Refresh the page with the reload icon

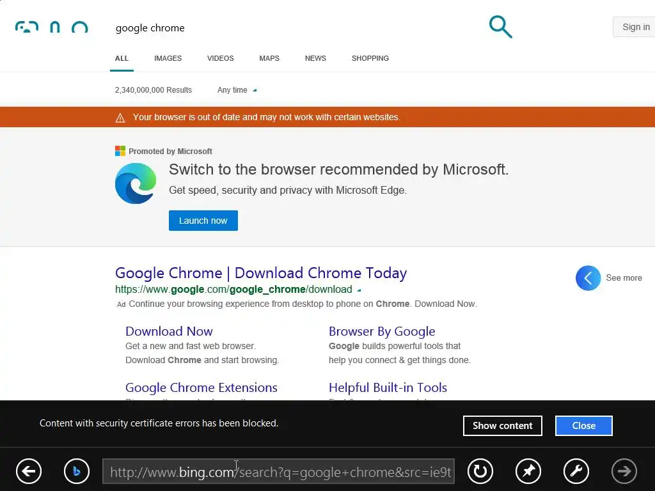coord(480,471)
